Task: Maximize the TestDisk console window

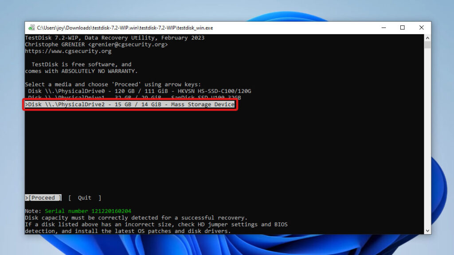Action: click(x=402, y=28)
